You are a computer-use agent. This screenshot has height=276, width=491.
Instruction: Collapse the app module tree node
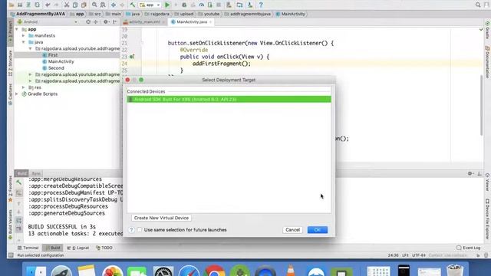[x=17, y=29]
